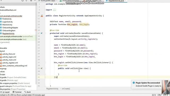Click the Build hammer icon
The width and height of the screenshot is (170, 96).
[x=25, y=92]
